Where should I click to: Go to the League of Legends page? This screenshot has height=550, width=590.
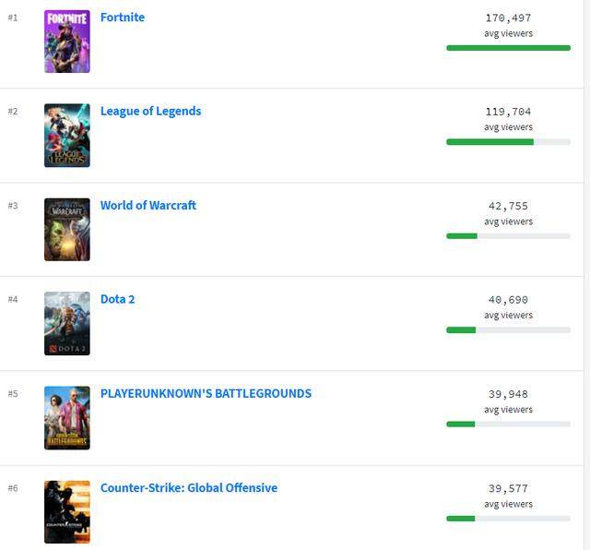150,112
